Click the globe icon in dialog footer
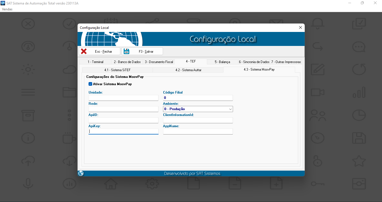 coord(81,173)
